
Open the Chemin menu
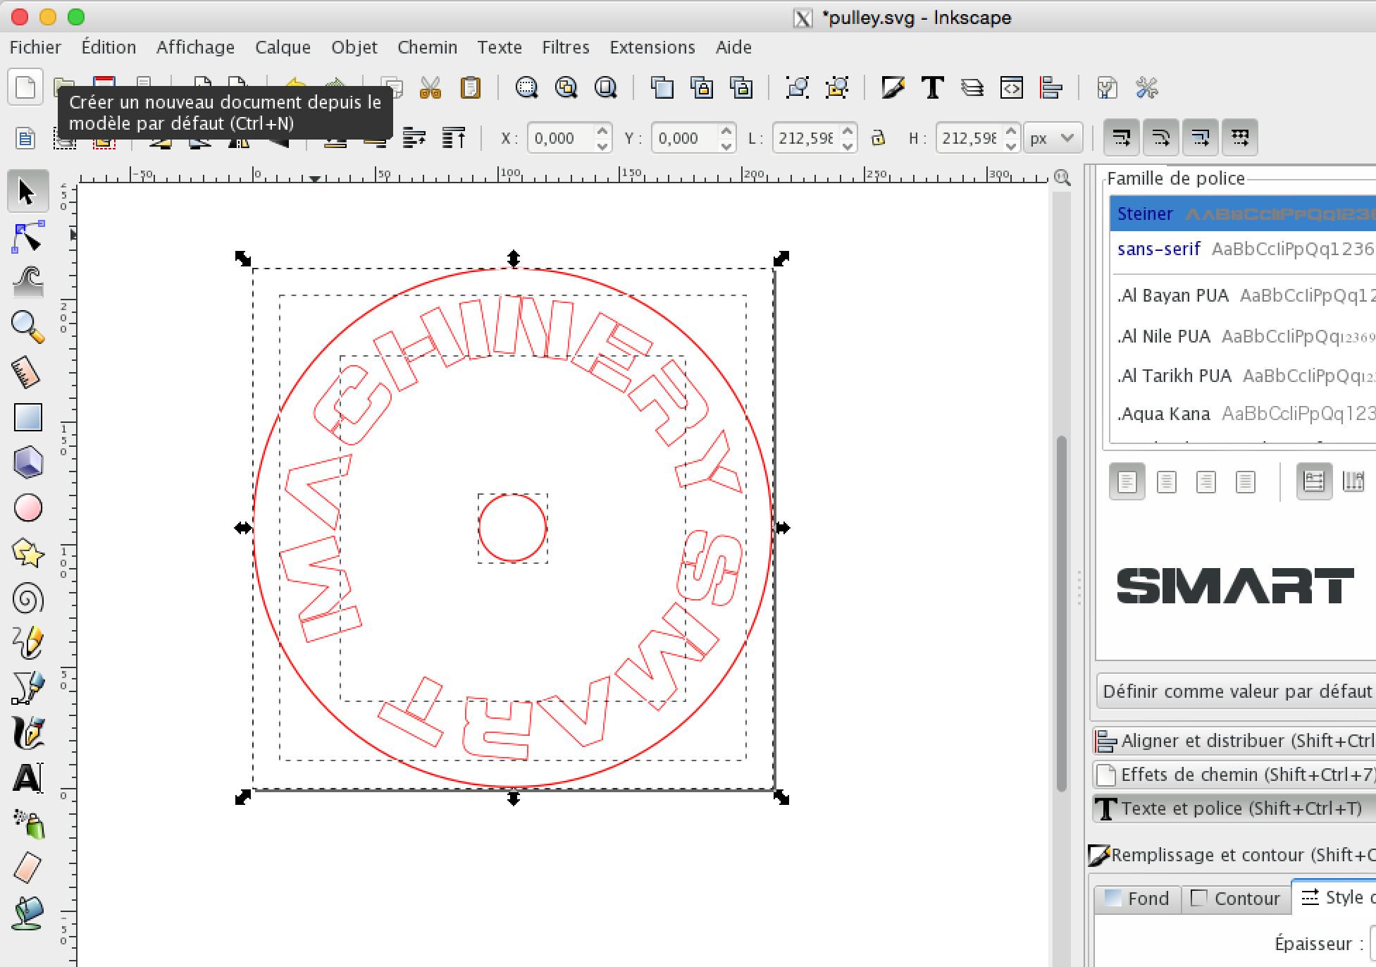pyautogui.click(x=427, y=47)
